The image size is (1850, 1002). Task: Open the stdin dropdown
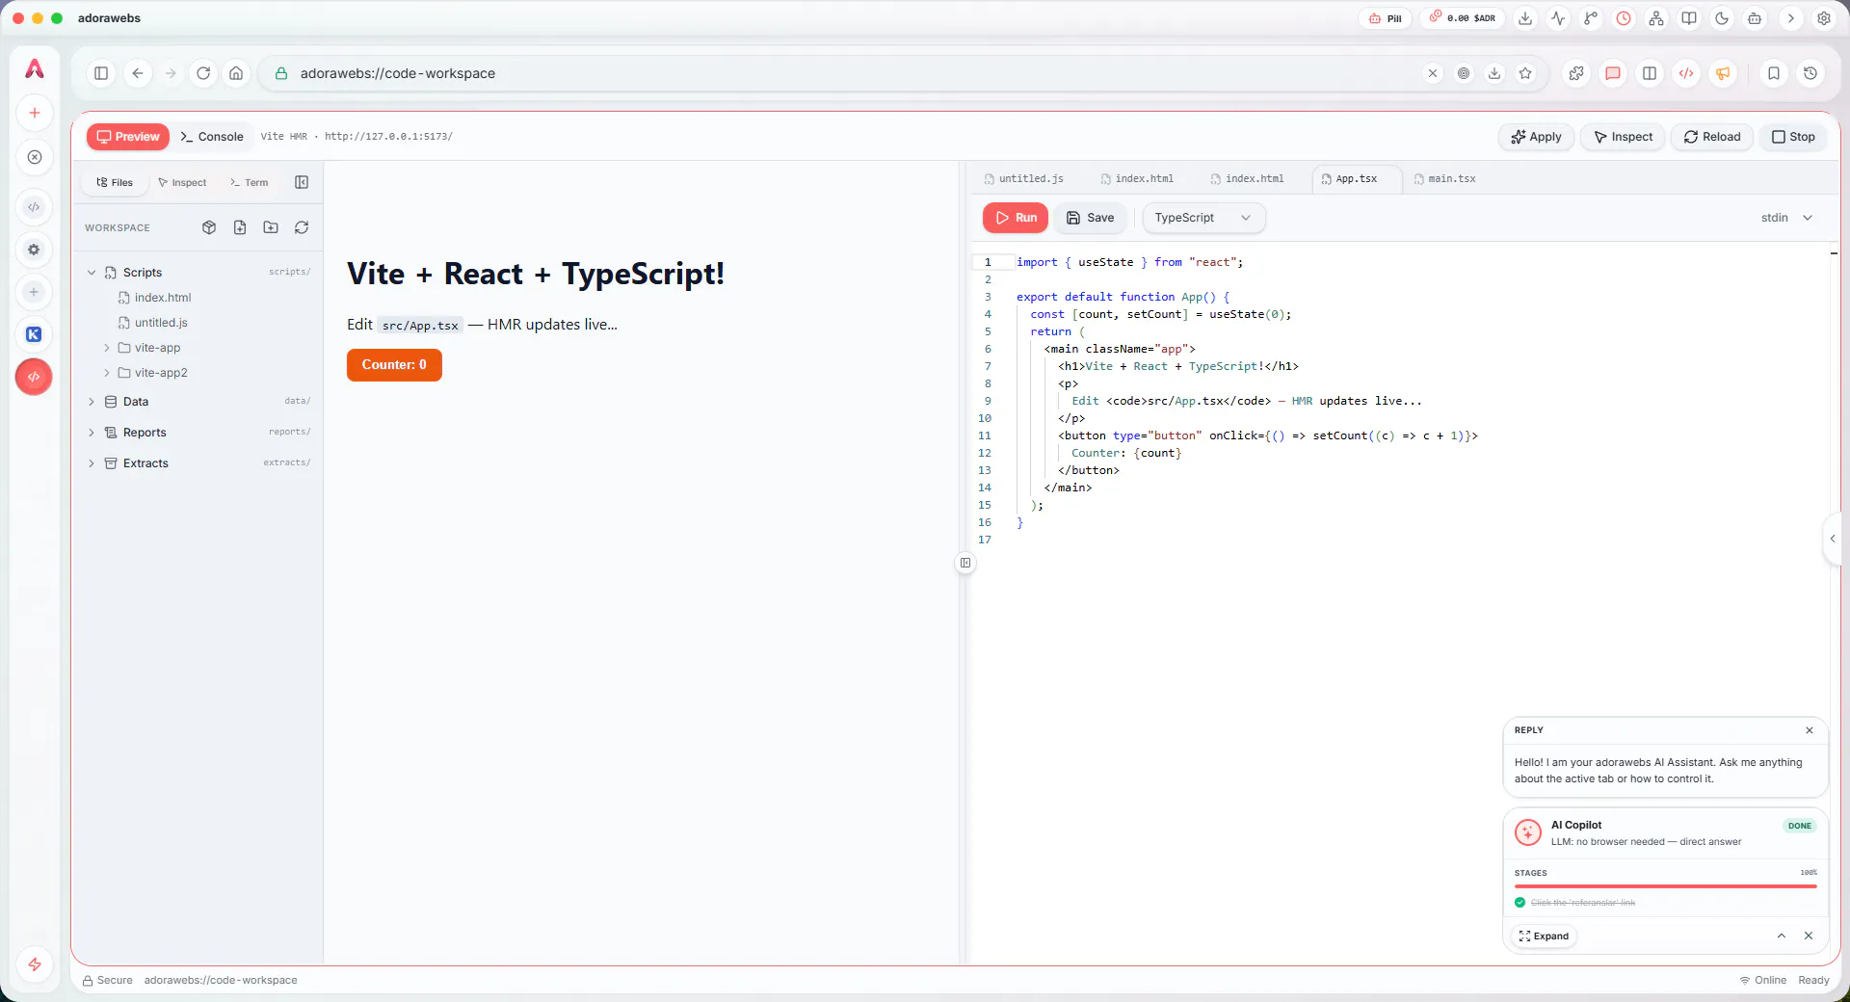1787,218
